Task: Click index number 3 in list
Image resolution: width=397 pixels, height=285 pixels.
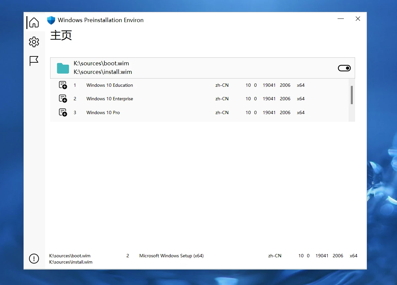Action: pyautogui.click(x=75, y=112)
